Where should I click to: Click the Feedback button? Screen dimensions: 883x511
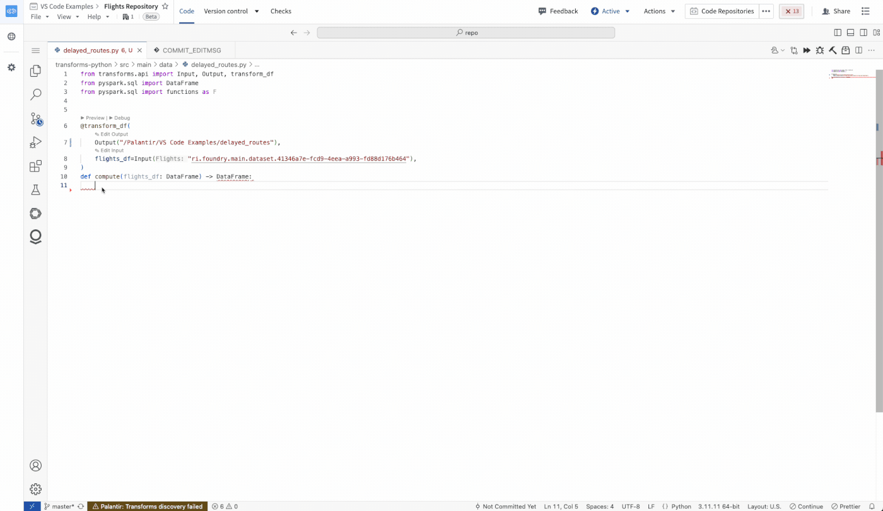click(x=558, y=11)
